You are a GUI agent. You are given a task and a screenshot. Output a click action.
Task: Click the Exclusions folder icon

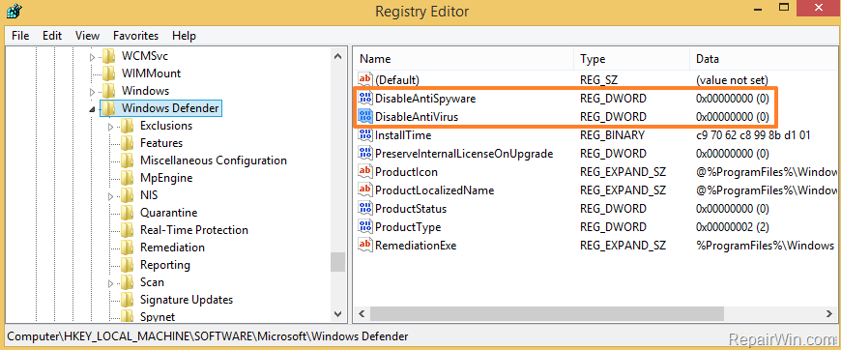pyautogui.click(x=127, y=126)
